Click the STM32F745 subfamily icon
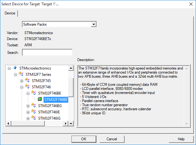 (x=27, y=80)
